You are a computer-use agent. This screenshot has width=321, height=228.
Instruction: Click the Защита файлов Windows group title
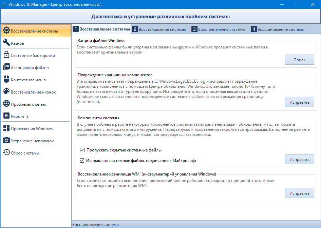pos(101,41)
